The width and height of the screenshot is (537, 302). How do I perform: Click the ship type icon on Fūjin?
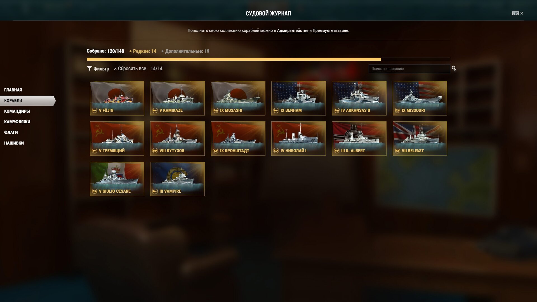point(95,111)
